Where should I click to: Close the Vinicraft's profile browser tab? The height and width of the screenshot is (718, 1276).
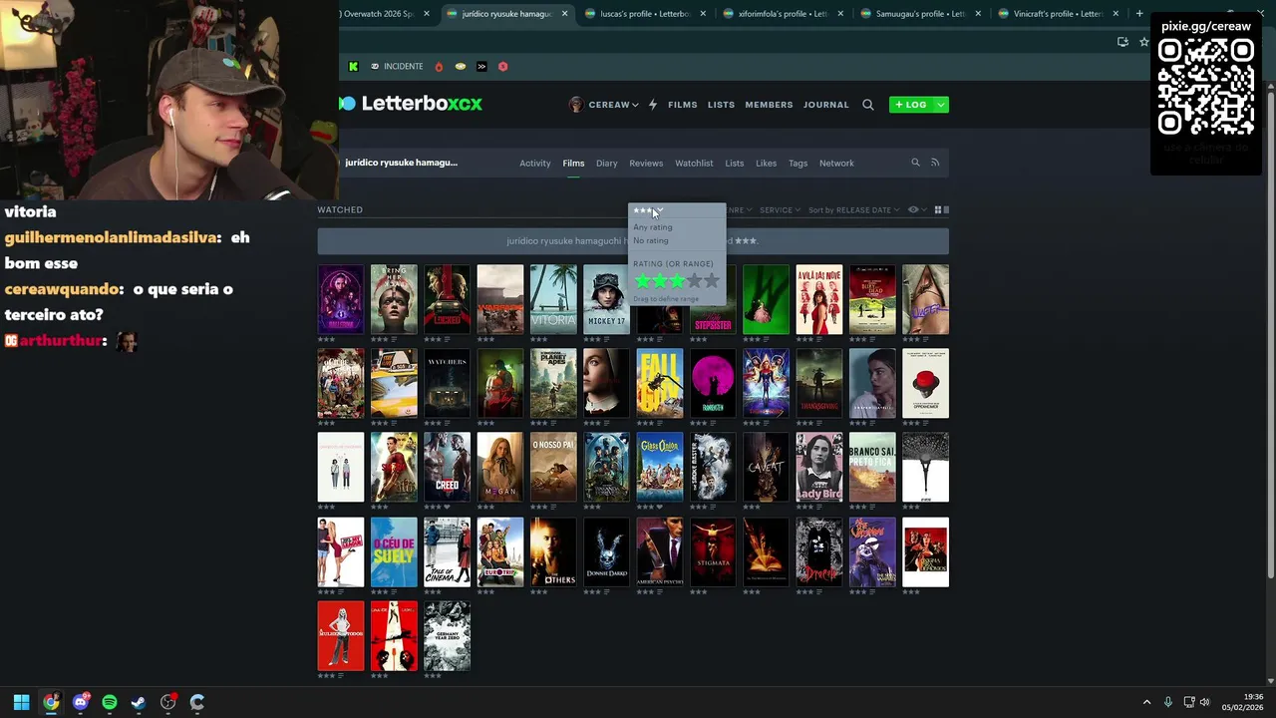pos(1116,14)
